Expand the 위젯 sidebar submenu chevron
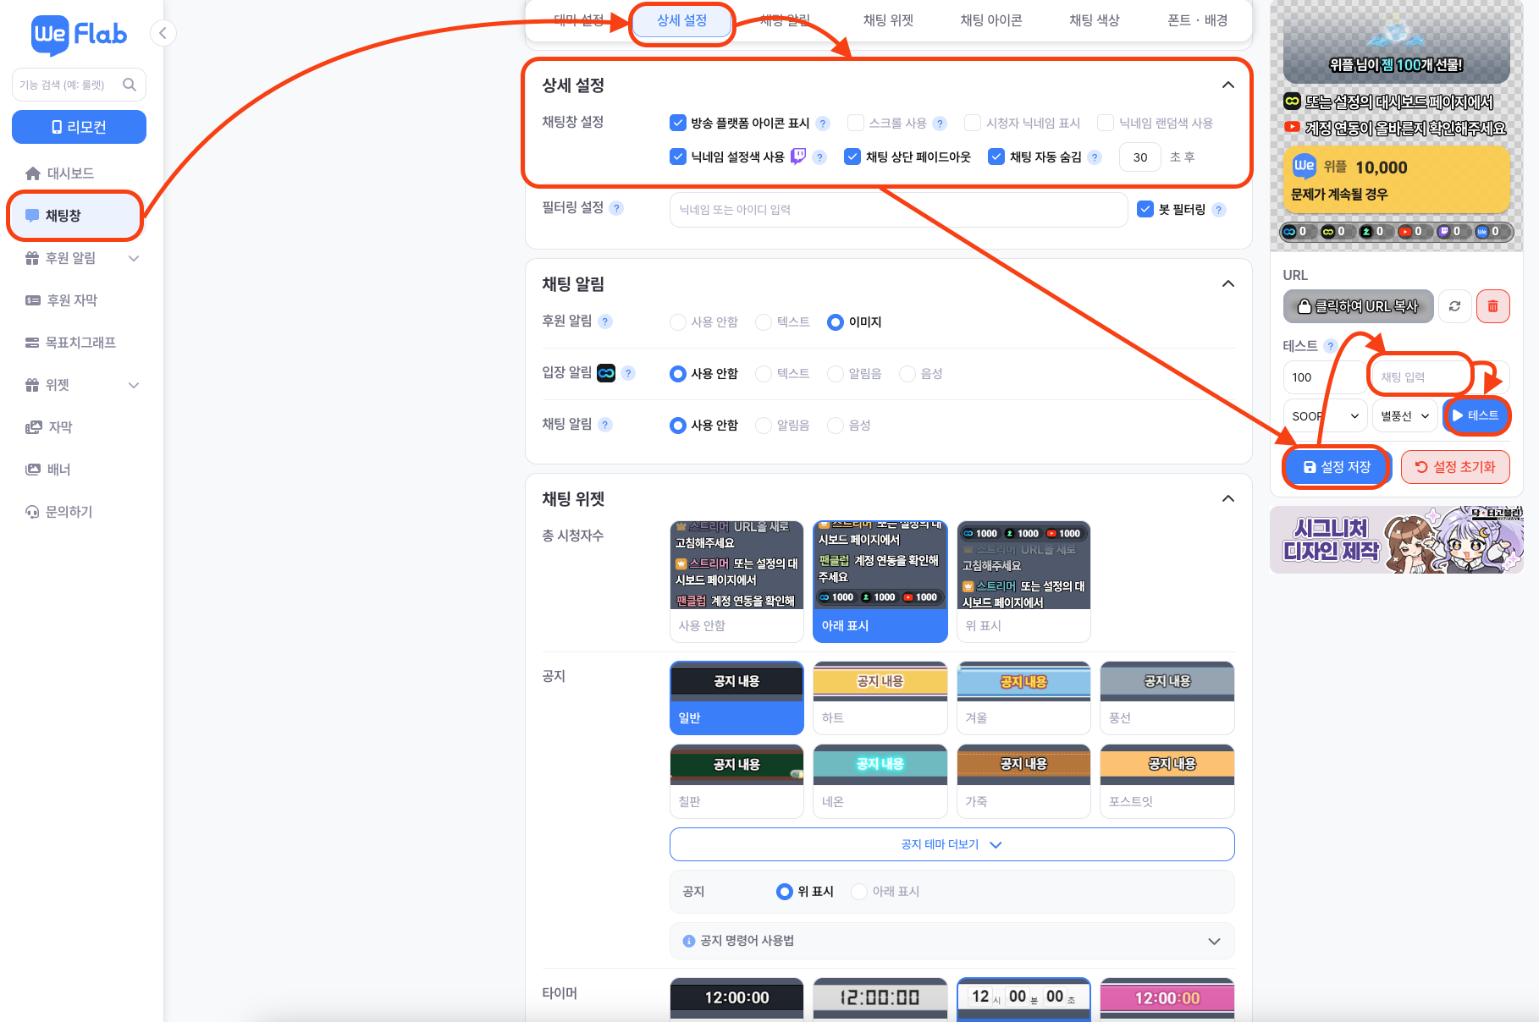The image size is (1539, 1022). click(134, 385)
